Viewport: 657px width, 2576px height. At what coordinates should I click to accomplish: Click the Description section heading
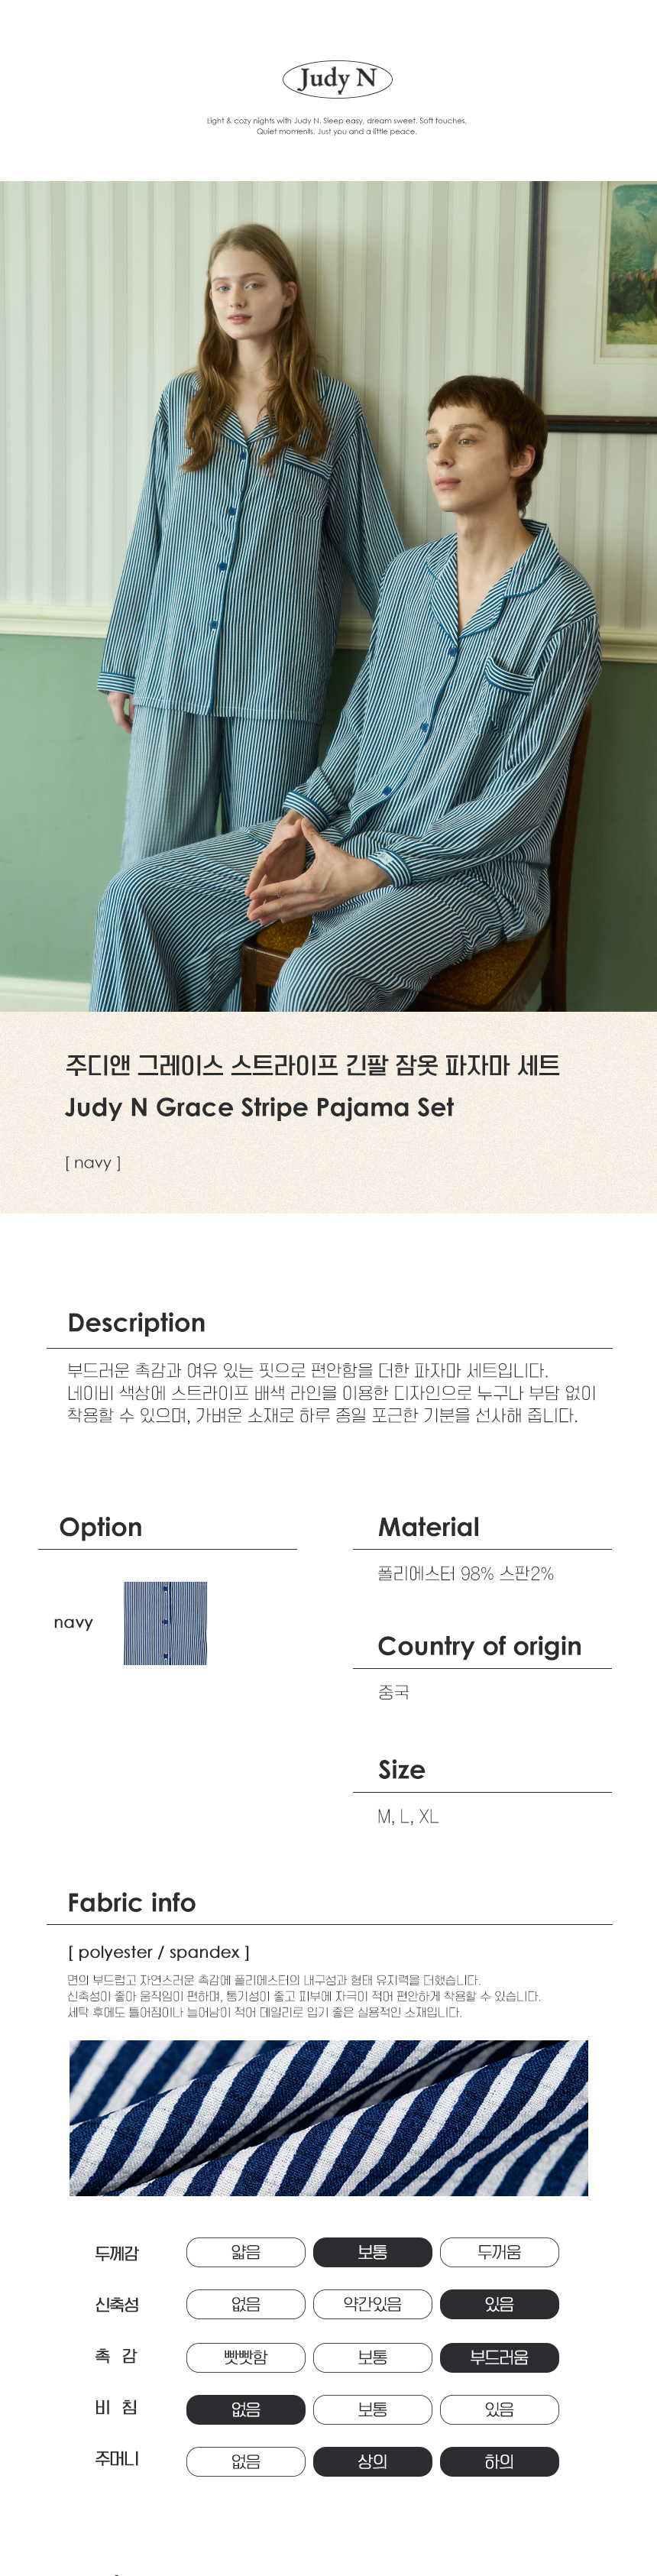pos(136,1323)
